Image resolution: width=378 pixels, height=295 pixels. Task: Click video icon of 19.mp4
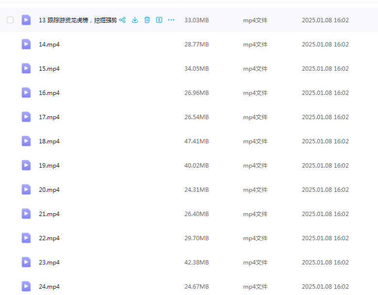(26, 165)
